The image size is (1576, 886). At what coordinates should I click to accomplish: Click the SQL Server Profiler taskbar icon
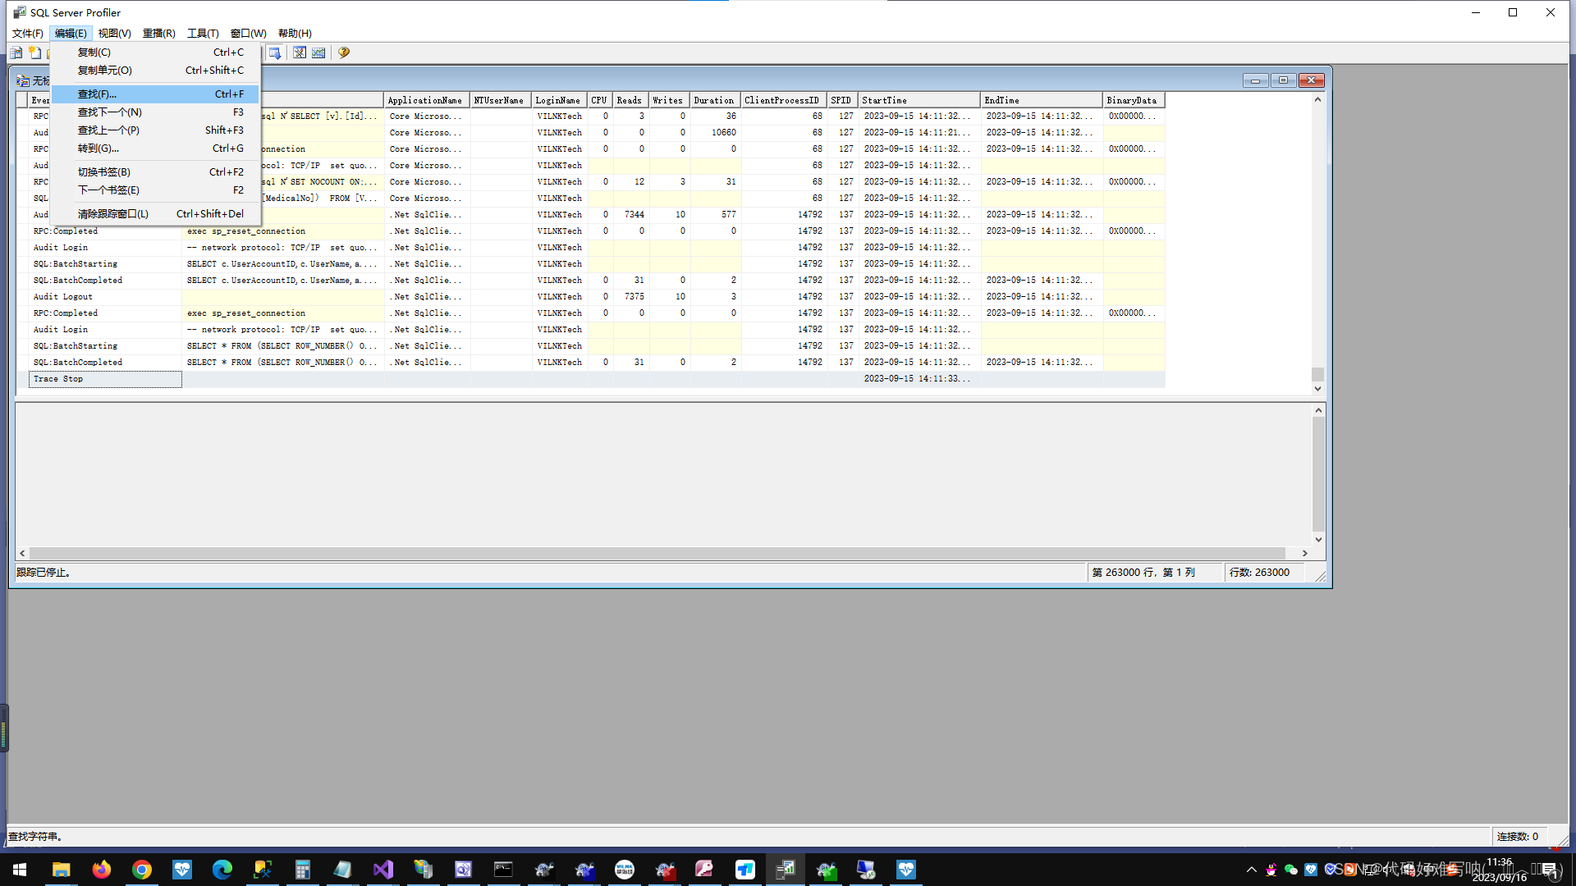click(x=786, y=869)
